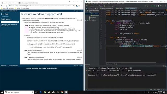Open the Chrome three-dot menu
Viewport: 167px width, 94px height.
coord(82,6)
